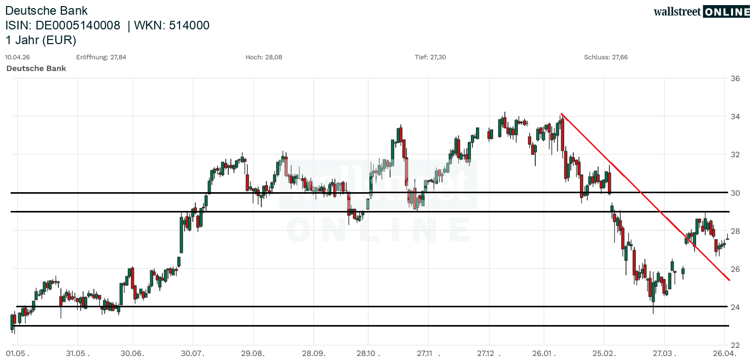The height and width of the screenshot is (357, 756).
Task: Select the 01.05. date on the time axis
Action: click(17, 353)
